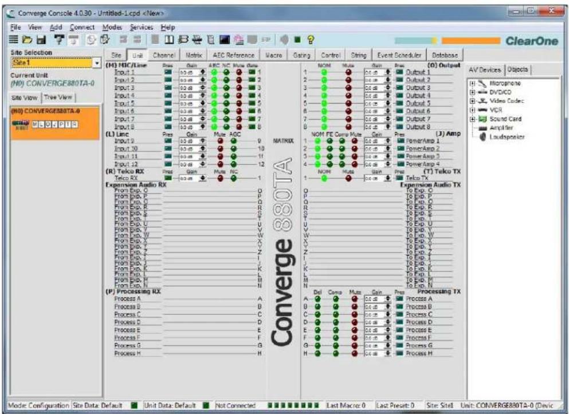This screenshot has width=569, height=414.
Task: Save using the floppy disk toolbar icon
Action: [x=41, y=40]
